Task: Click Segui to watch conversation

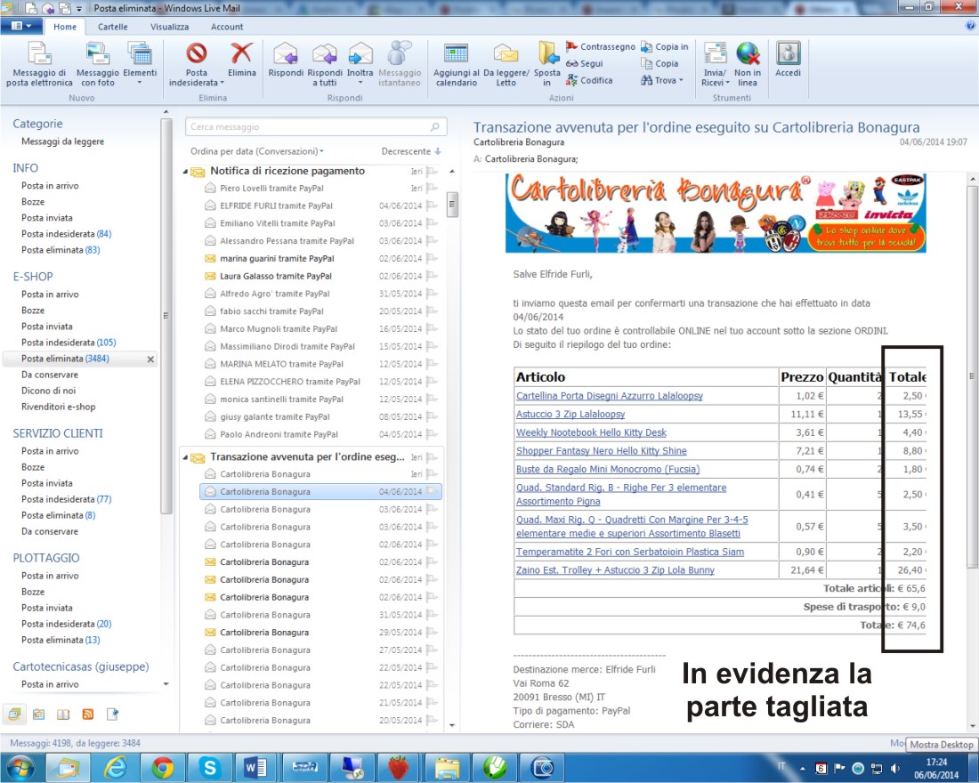Action: [x=585, y=64]
